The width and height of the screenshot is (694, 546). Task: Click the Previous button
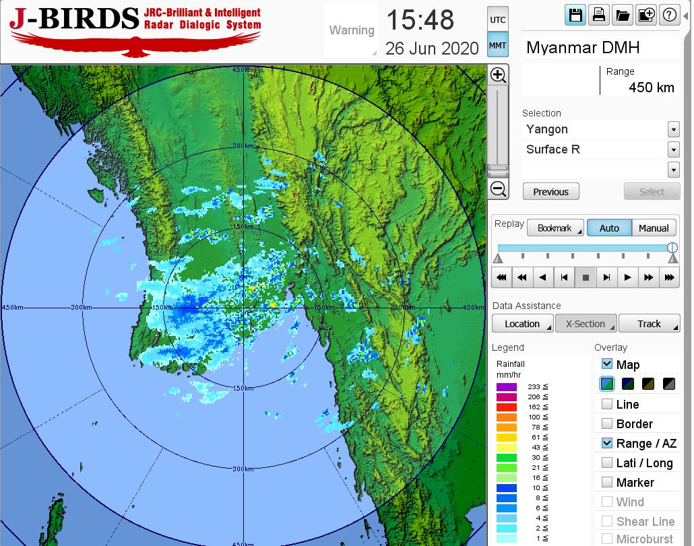[x=550, y=192]
